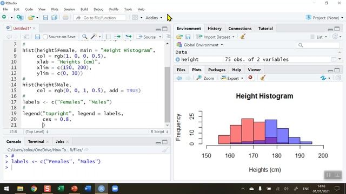
Task: Open the File menu
Action: (5, 9)
